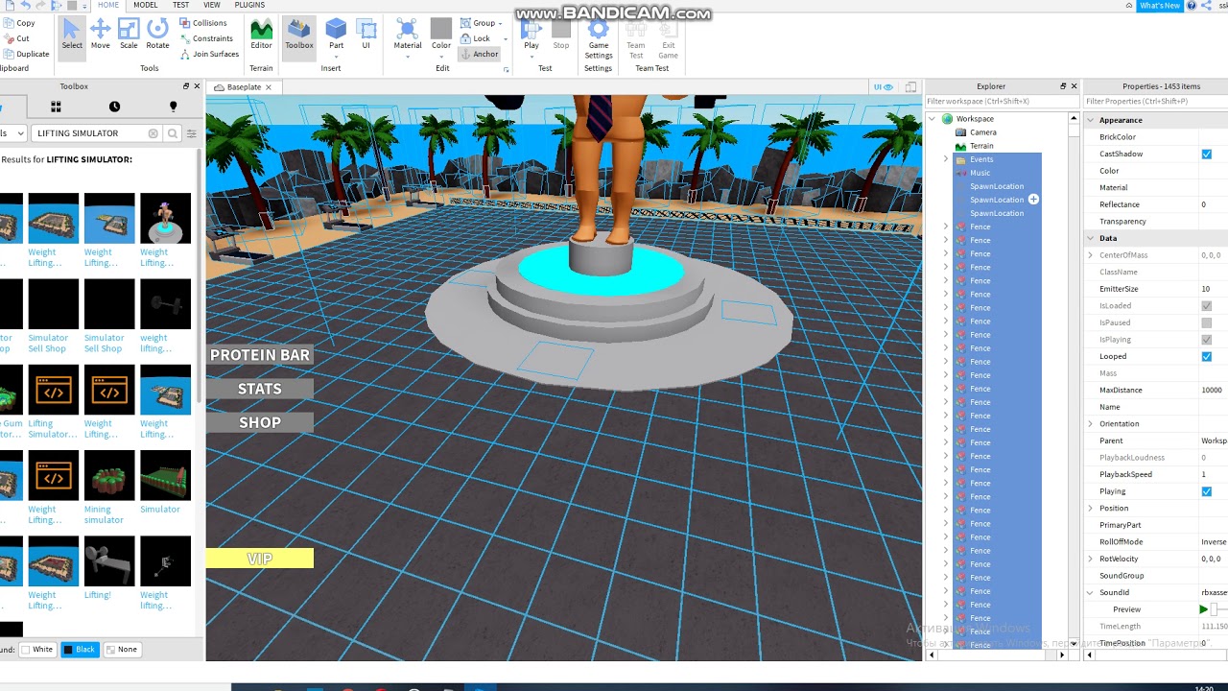Toggle the Playing checkbox
This screenshot has width=1228, height=691.
click(1206, 491)
